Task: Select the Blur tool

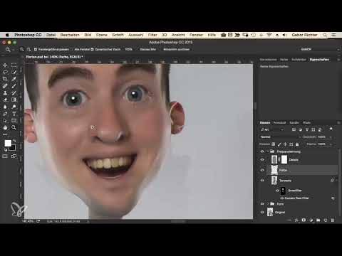Action: [5, 107]
